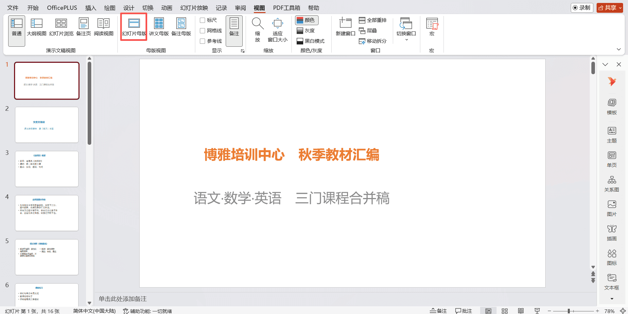Click Move Split (移动拆分)
The width and height of the screenshot is (628, 314).
tap(373, 41)
